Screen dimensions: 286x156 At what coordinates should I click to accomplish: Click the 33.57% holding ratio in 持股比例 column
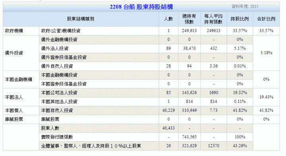pos(240,31)
